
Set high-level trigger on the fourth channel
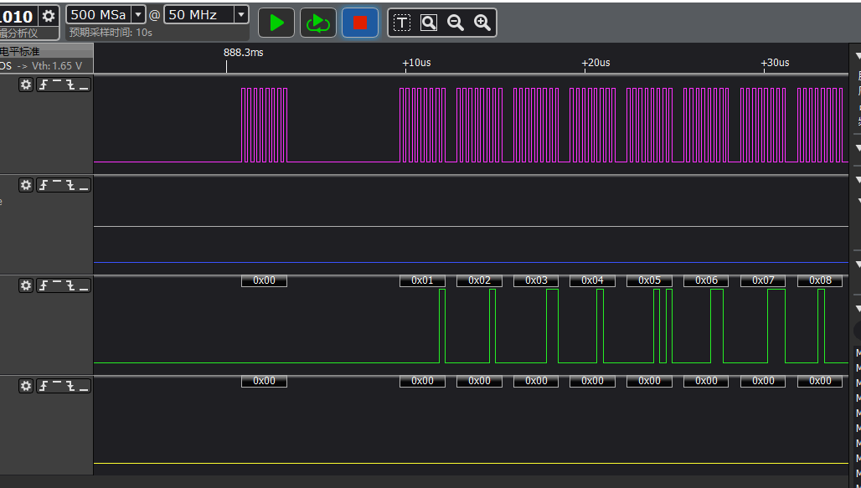click(x=57, y=386)
